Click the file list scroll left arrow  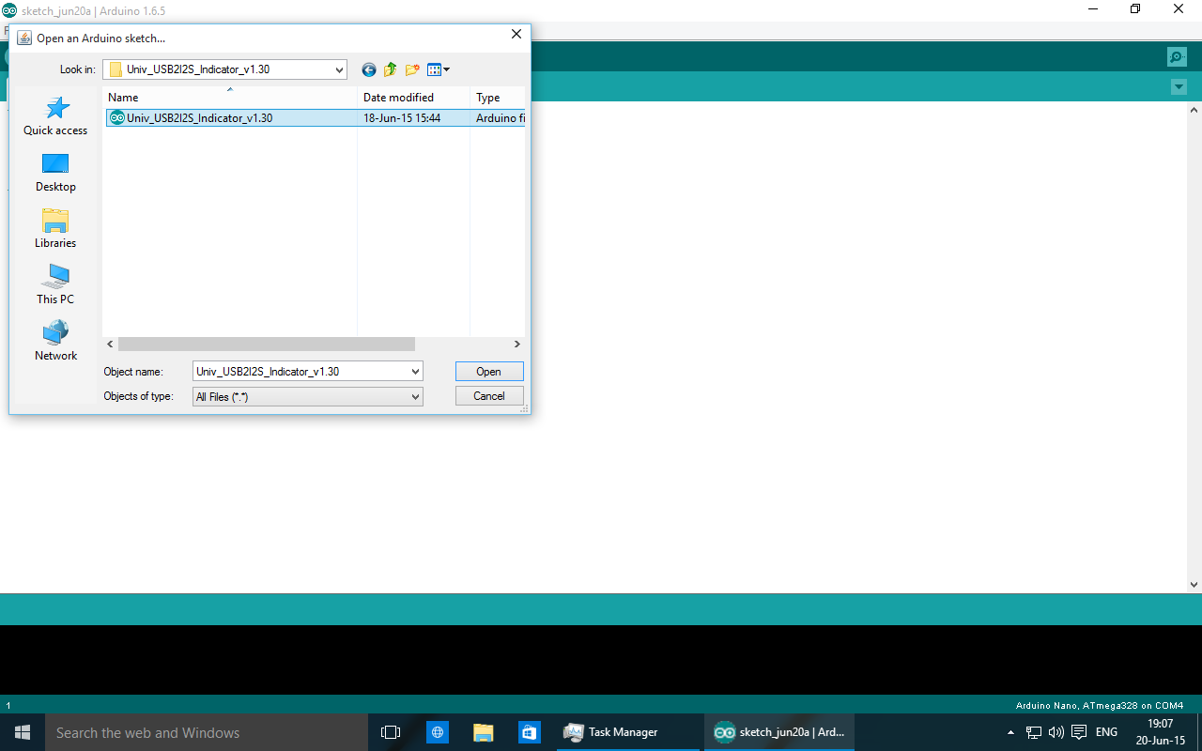point(110,345)
